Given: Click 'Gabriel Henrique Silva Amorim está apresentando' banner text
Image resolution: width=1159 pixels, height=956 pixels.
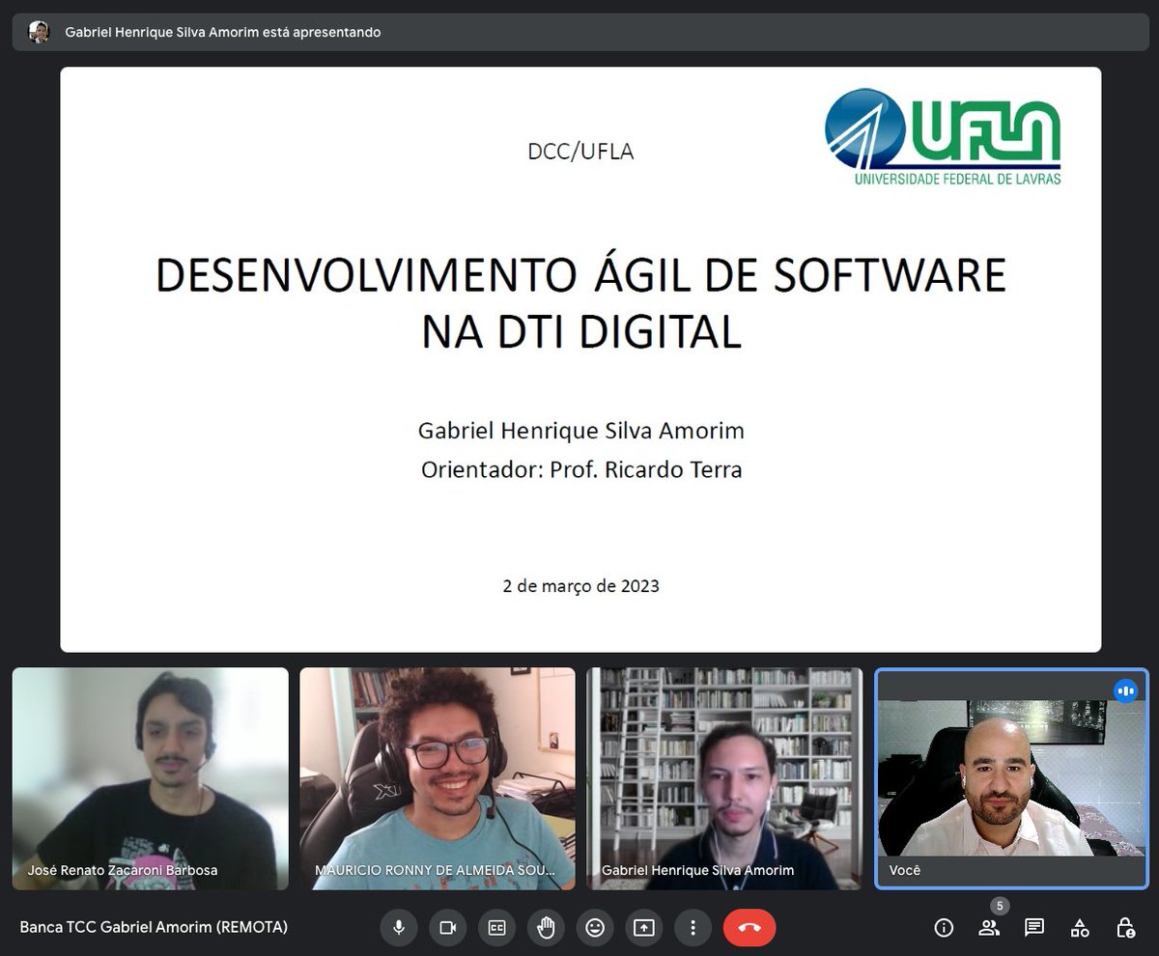Looking at the screenshot, I should (x=223, y=33).
